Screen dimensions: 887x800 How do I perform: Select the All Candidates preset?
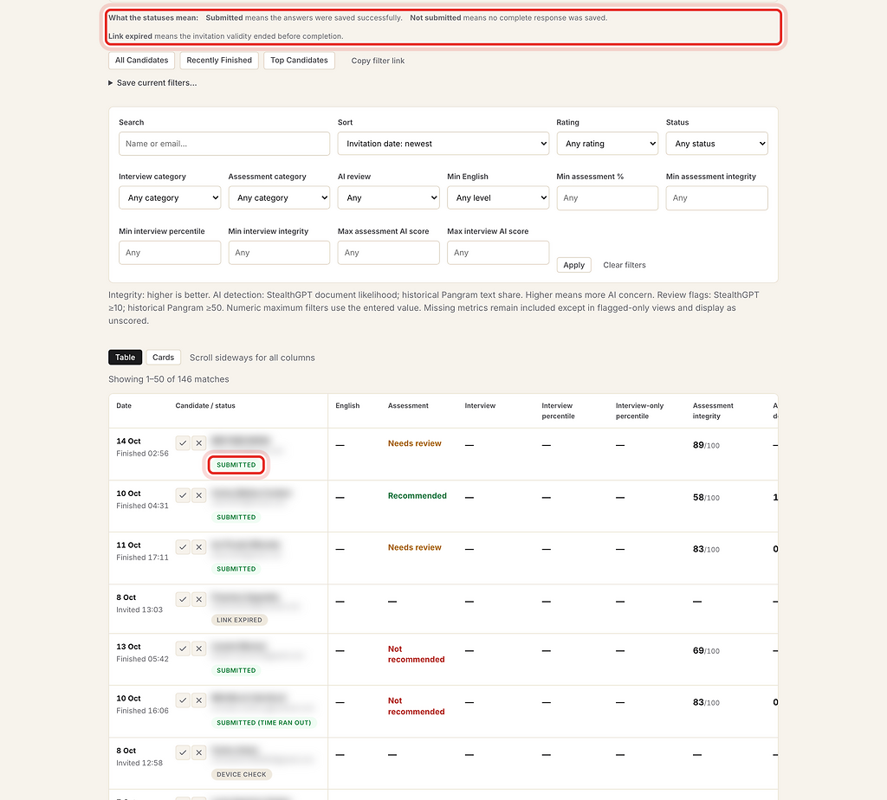point(141,61)
